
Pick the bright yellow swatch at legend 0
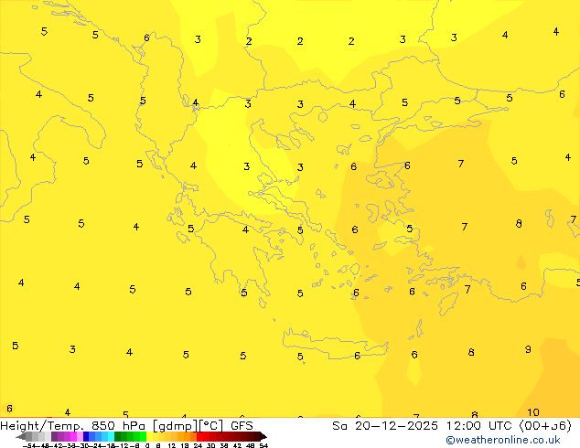click(149, 436)
